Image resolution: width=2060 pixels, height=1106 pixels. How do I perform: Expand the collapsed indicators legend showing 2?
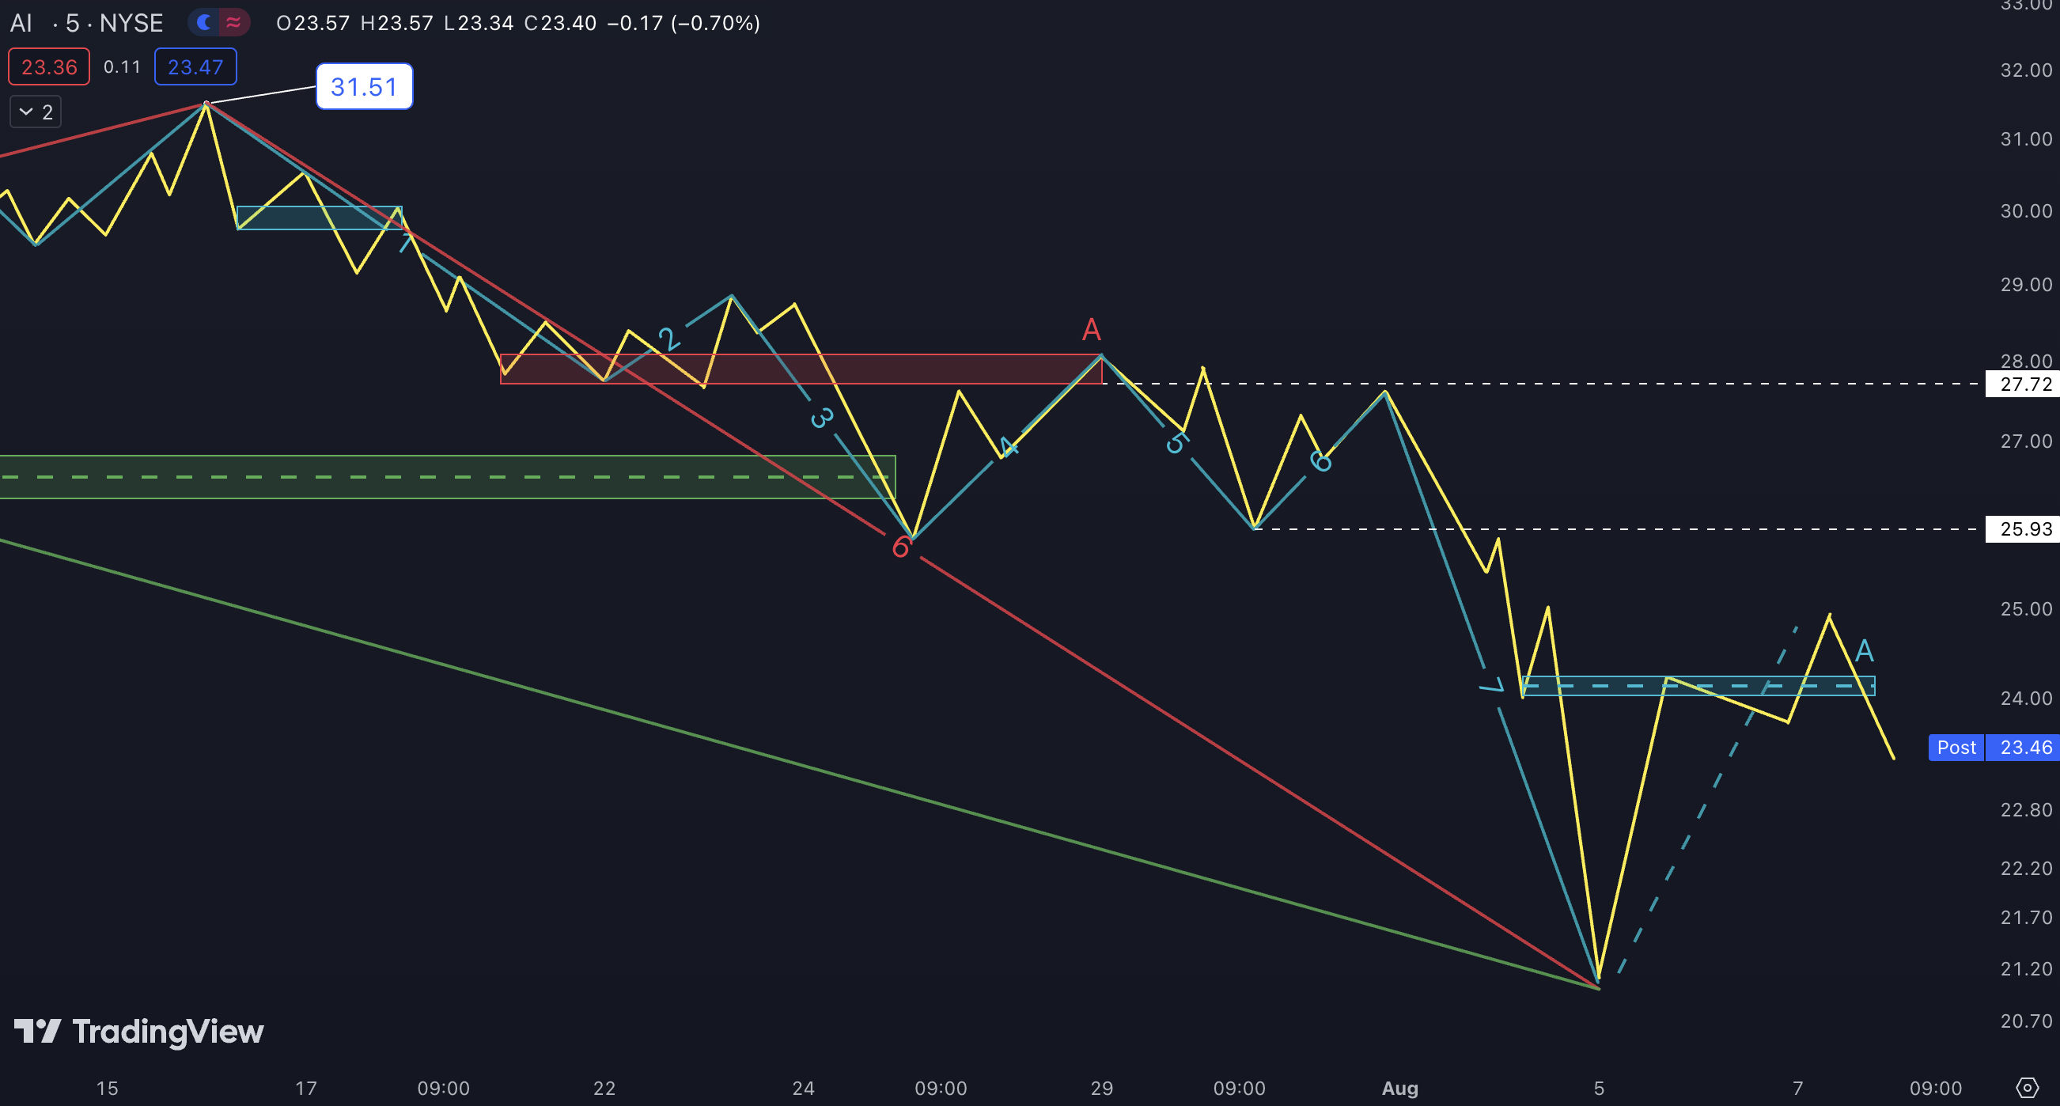(35, 112)
